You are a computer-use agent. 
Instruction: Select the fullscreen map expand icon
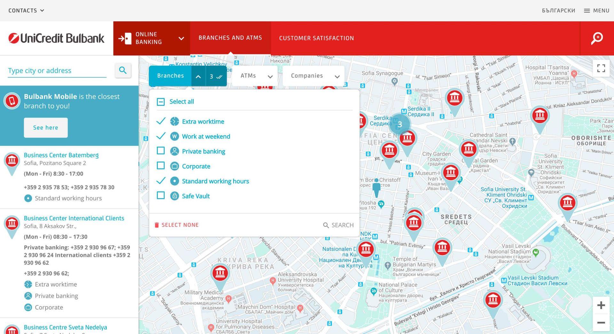coord(601,68)
